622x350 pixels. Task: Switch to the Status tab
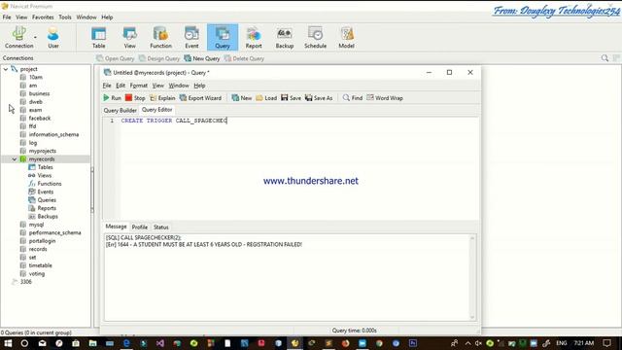point(161,227)
